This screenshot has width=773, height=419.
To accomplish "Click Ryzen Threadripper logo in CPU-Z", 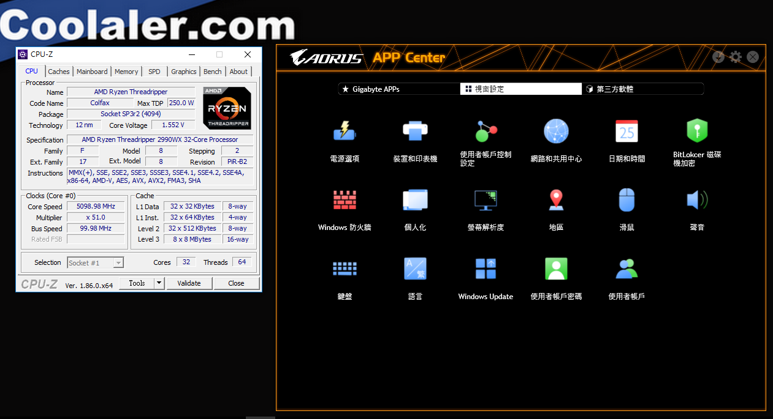I will [227, 108].
